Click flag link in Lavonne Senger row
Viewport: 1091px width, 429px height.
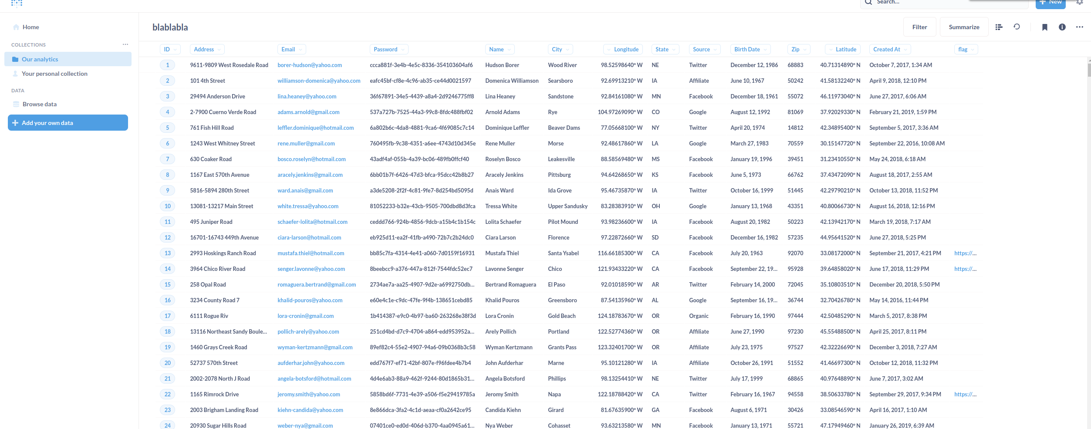coord(965,269)
